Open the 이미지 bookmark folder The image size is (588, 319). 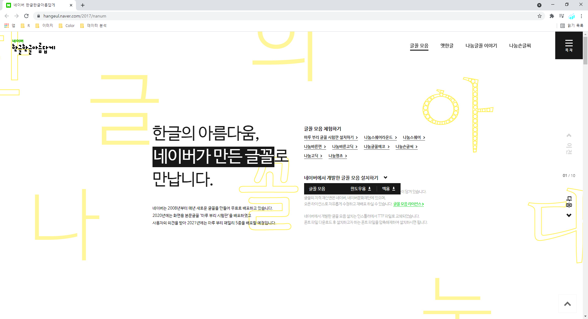[x=44, y=25]
